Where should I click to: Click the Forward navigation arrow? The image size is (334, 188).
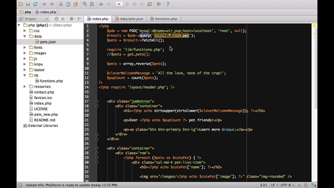click(109, 4)
